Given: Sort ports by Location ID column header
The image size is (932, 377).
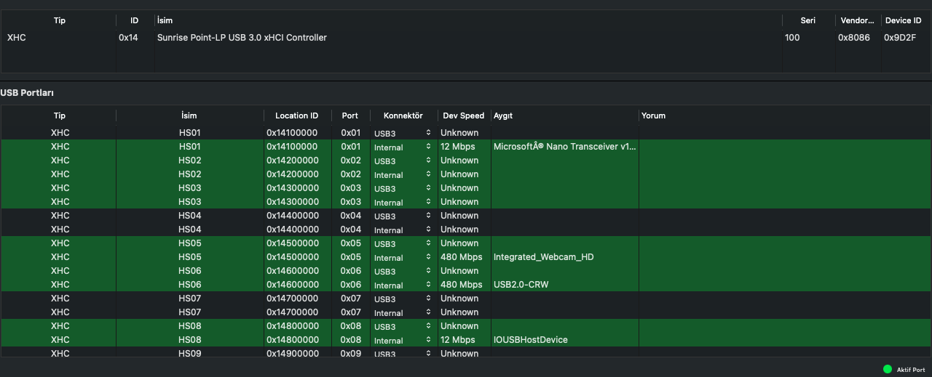Looking at the screenshot, I should 296,115.
